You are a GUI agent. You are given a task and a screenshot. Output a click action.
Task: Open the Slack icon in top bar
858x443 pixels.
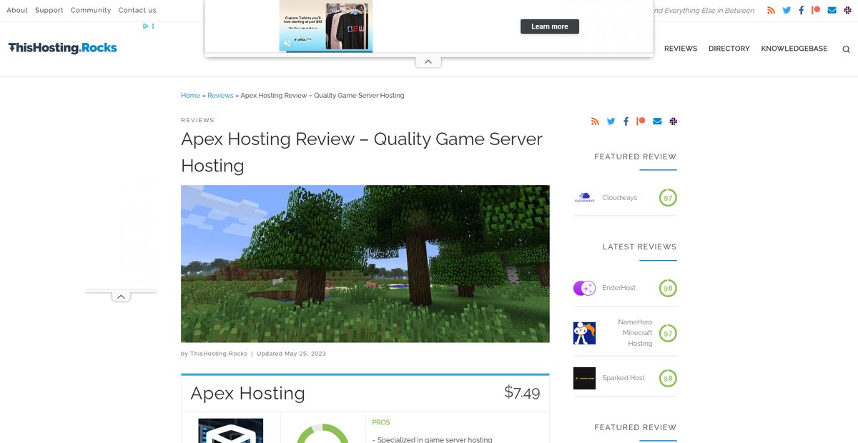pos(847,10)
